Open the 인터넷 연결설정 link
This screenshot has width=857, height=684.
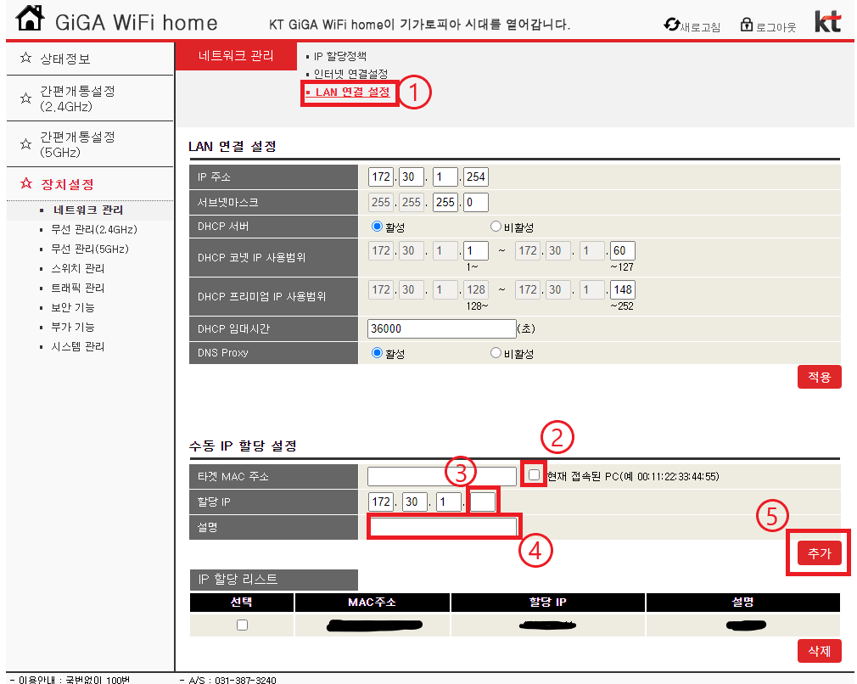(350, 74)
